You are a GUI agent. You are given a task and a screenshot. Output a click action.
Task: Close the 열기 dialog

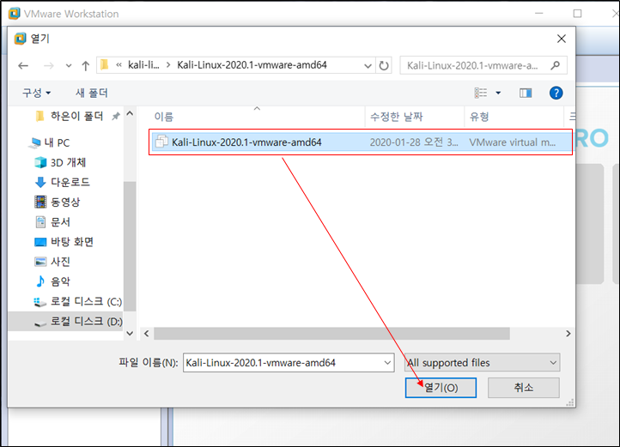pyautogui.click(x=562, y=39)
